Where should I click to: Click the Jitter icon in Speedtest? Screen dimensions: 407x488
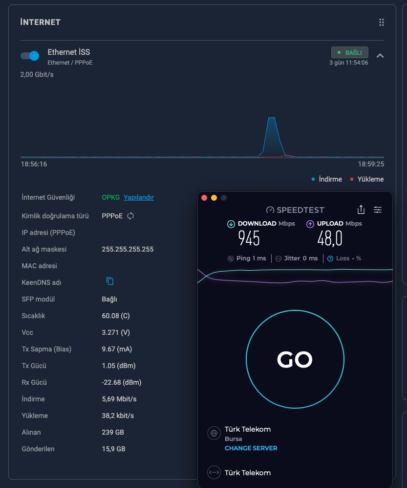pos(278,258)
